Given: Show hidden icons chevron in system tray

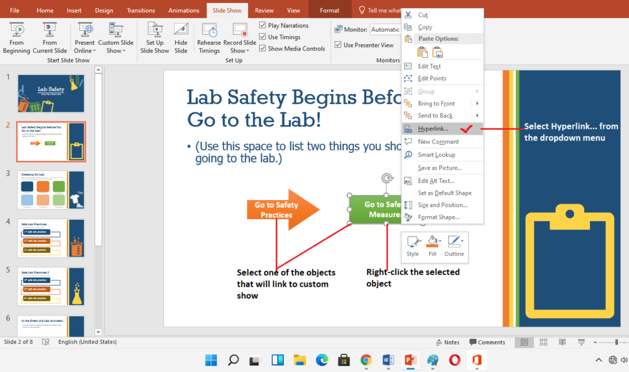Looking at the screenshot, I should (598, 360).
